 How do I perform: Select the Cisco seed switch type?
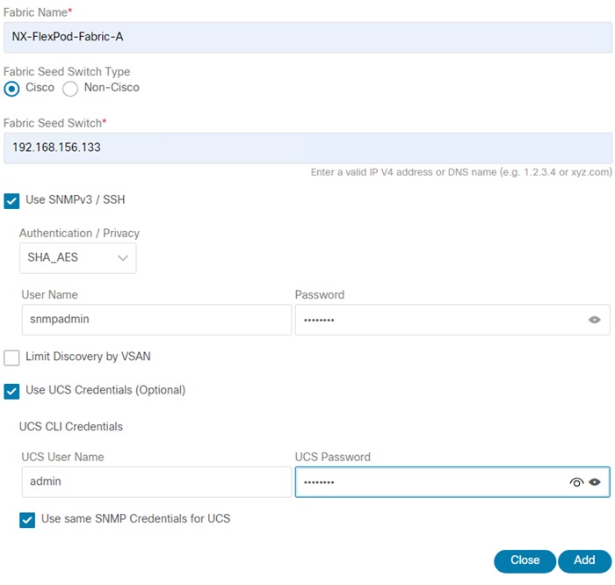tap(11, 88)
